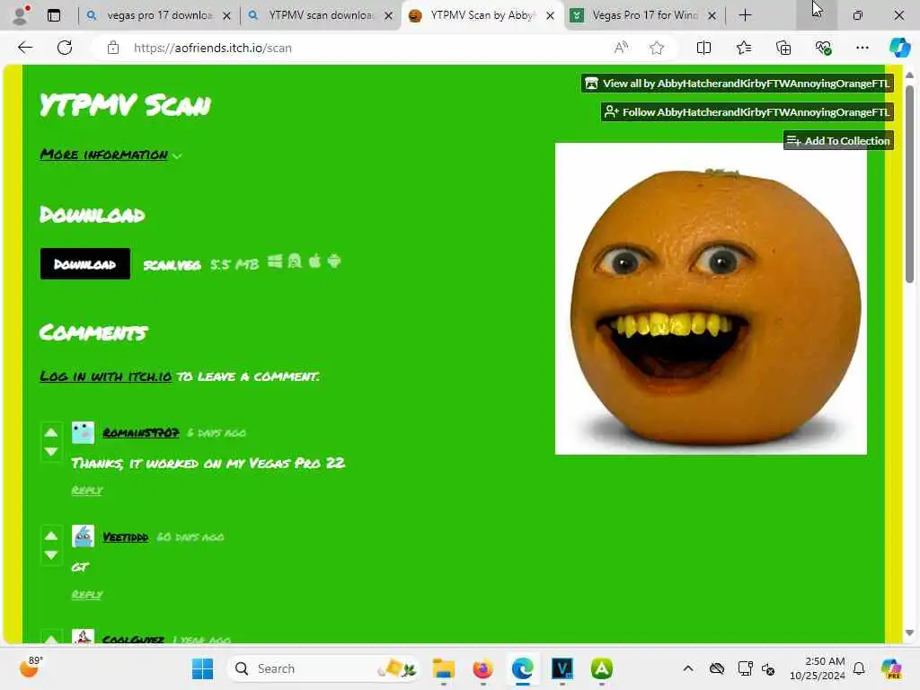Open a new browser tab

[745, 15]
